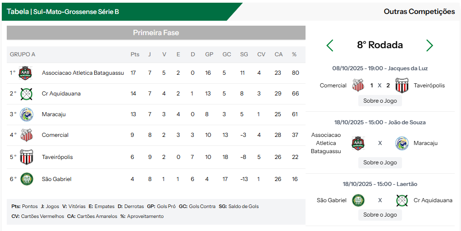This screenshot has width=461, height=231.
Task: Open Sobre o Jogo for Comercial x Taveirópolis
Action: click(380, 101)
